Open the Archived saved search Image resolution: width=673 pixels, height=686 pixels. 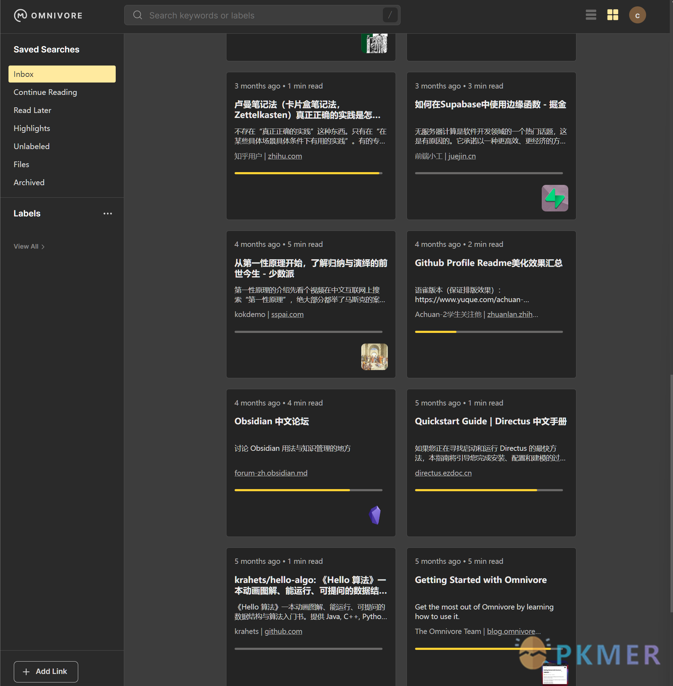pyautogui.click(x=29, y=182)
